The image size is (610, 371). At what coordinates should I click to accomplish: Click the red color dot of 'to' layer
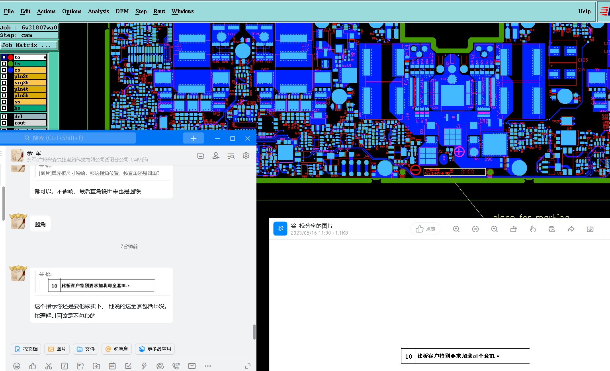click(x=10, y=57)
